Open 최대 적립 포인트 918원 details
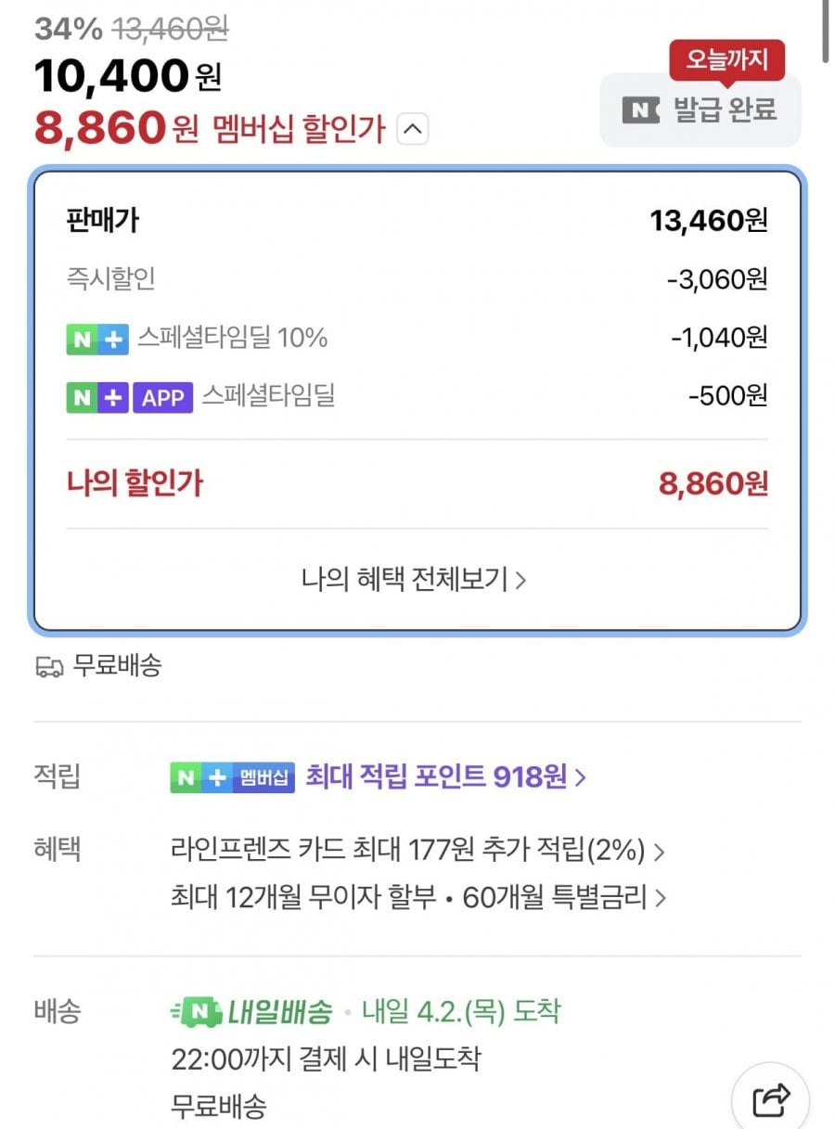 pos(445,777)
